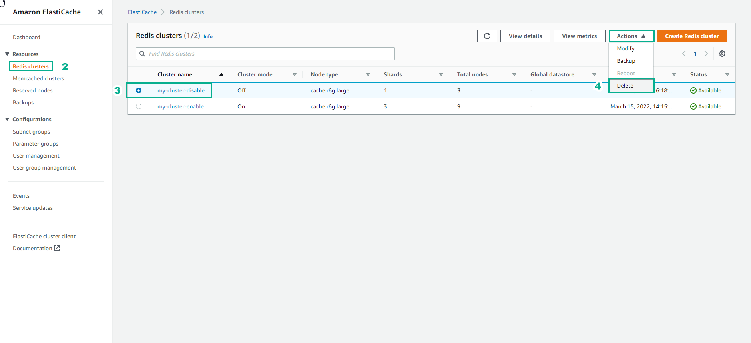Open Backups page in sidebar
Image resolution: width=751 pixels, height=343 pixels.
coord(23,102)
